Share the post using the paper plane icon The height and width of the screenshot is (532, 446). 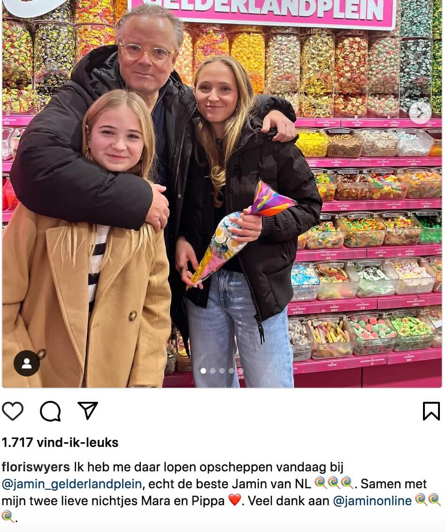(x=88, y=410)
